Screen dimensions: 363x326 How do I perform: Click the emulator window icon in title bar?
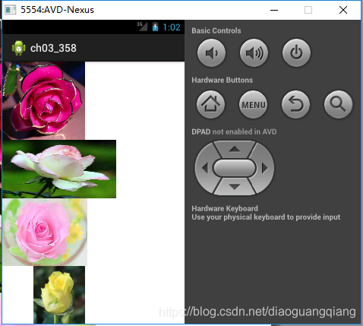[11, 10]
